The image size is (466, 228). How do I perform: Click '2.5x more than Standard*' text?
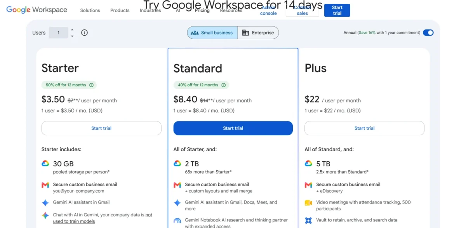343,172
